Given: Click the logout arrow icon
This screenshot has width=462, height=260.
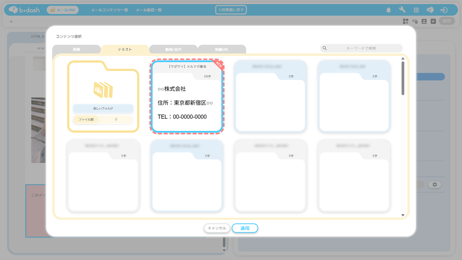Looking at the screenshot, I should [x=444, y=10].
